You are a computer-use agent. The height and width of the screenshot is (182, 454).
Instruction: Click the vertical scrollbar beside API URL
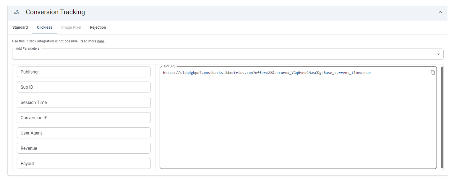(x=442, y=117)
